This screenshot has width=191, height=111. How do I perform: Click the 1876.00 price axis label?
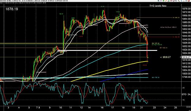click(186, 9)
